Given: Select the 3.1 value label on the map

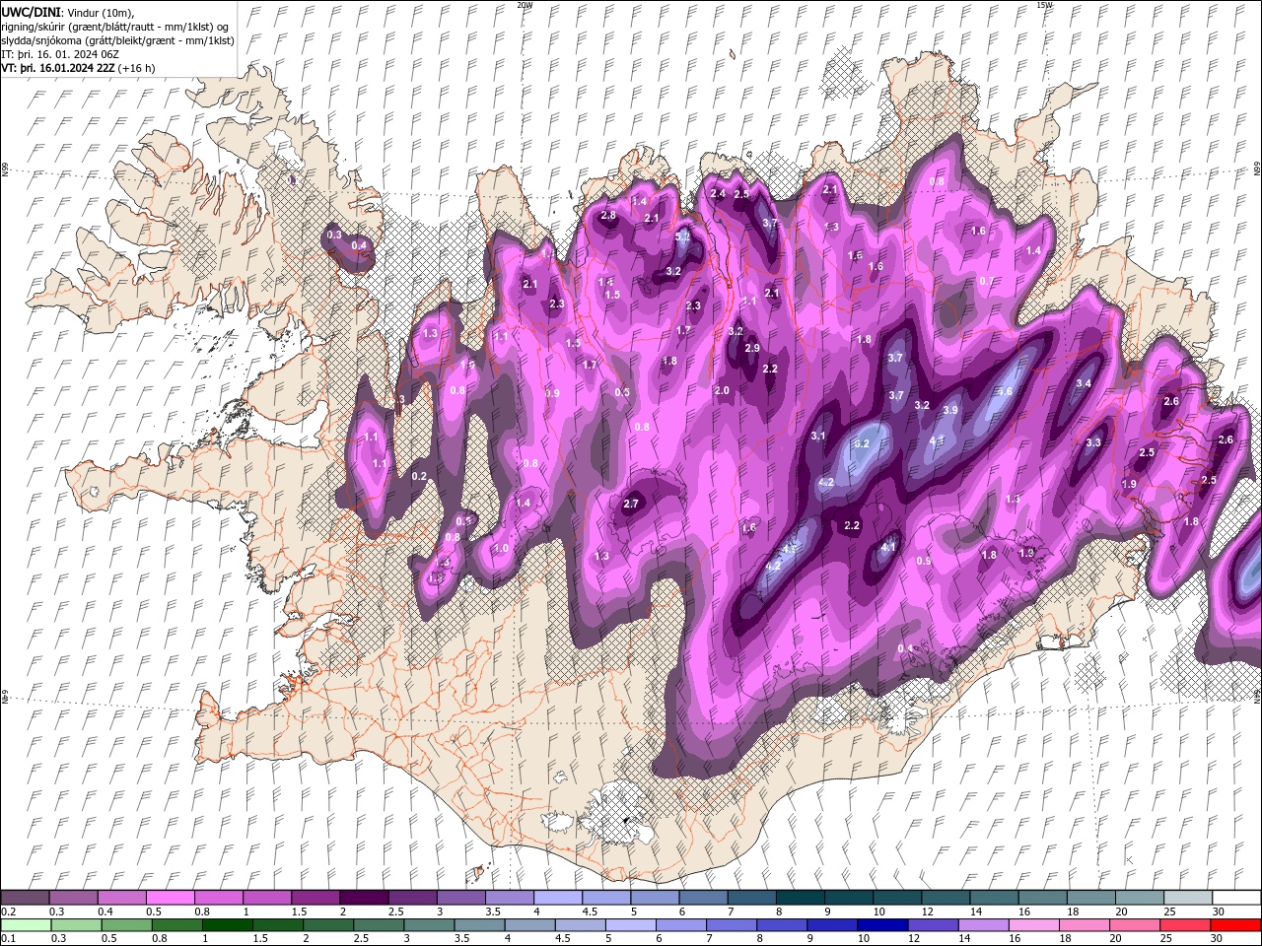Looking at the screenshot, I should click(x=818, y=436).
